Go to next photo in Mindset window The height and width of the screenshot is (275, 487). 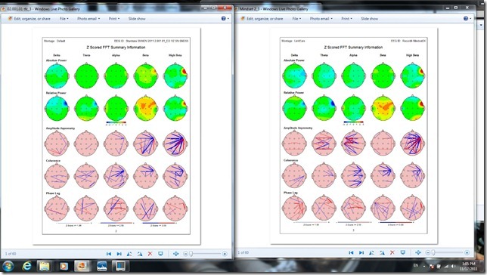click(361, 252)
